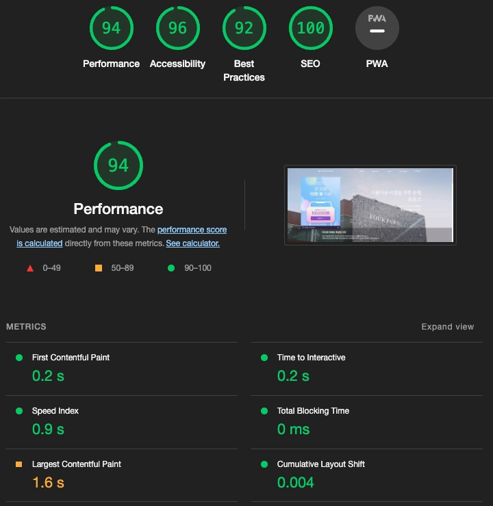Click the SEO category label
This screenshot has height=506, width=493.
pos(310,64)
